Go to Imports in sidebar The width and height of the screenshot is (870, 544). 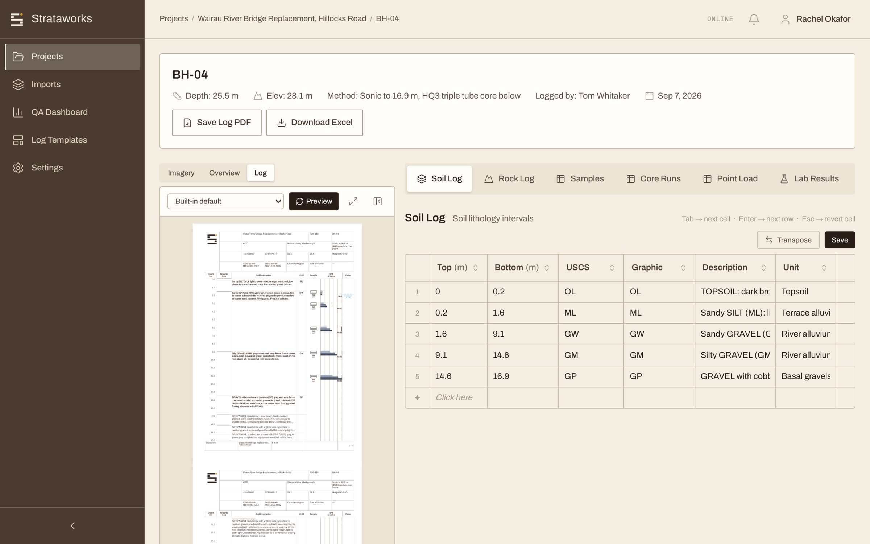72,85
